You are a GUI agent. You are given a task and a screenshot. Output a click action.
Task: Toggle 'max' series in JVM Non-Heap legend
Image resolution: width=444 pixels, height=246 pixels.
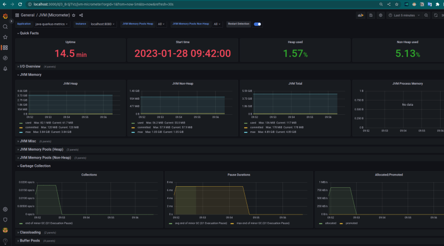(x=140, y=132)
